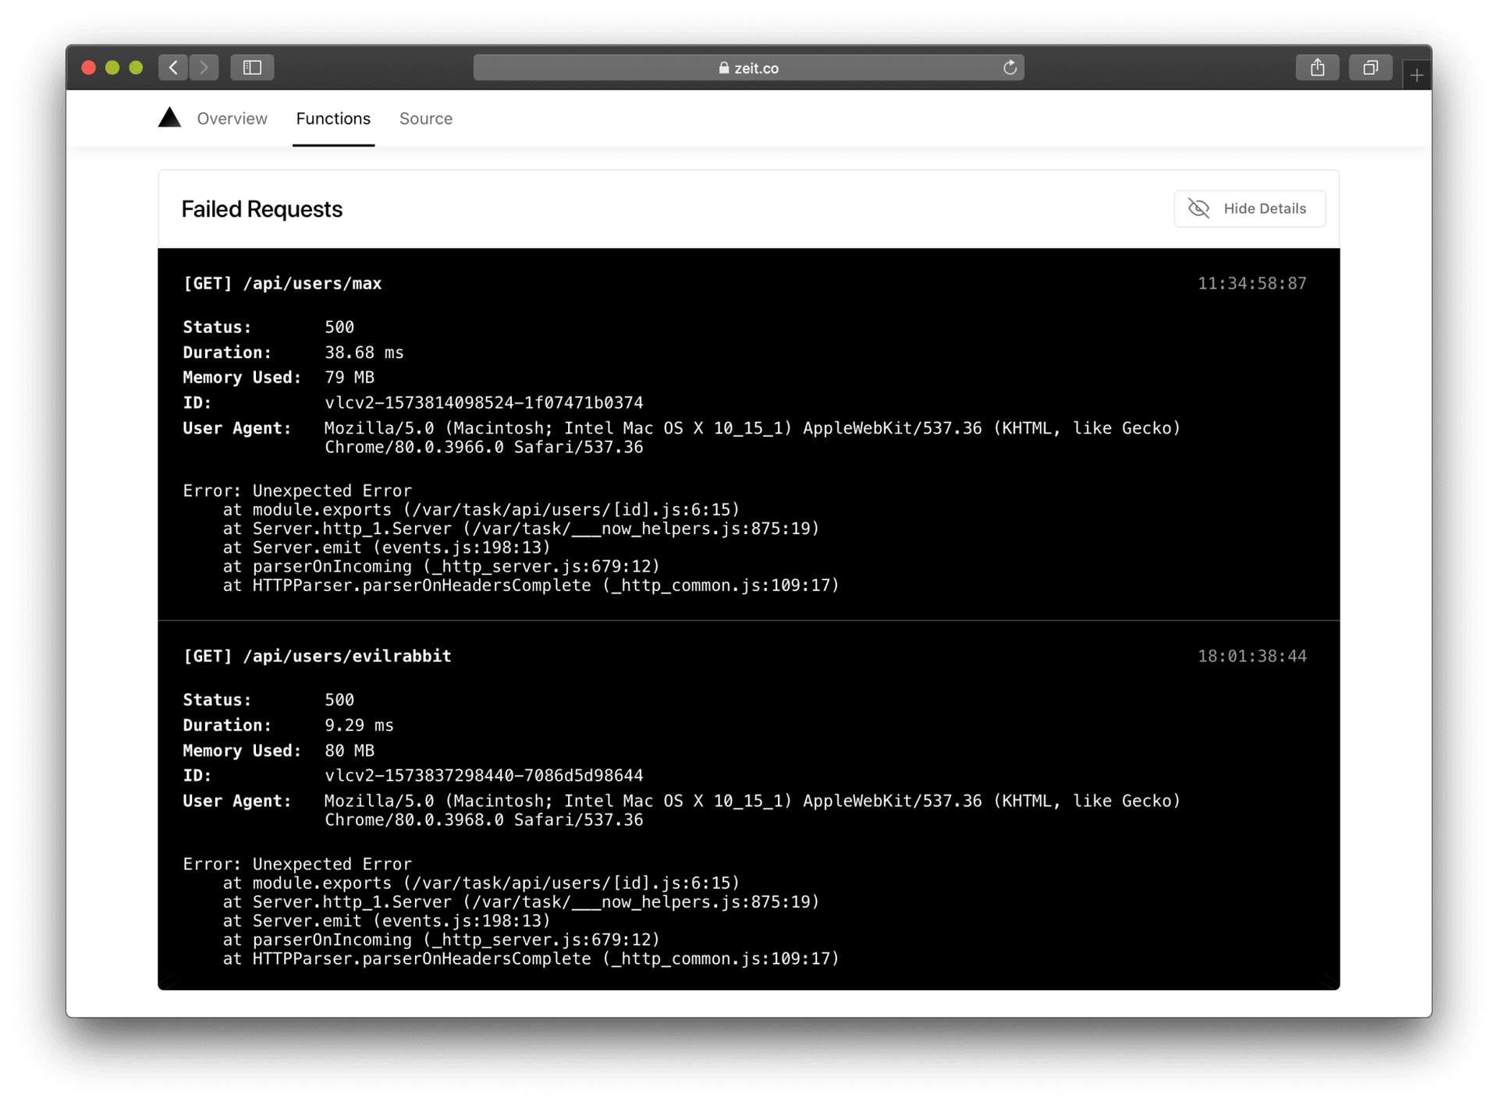
Task: Show all tabs overview icon
Action: coord(1370,68)
